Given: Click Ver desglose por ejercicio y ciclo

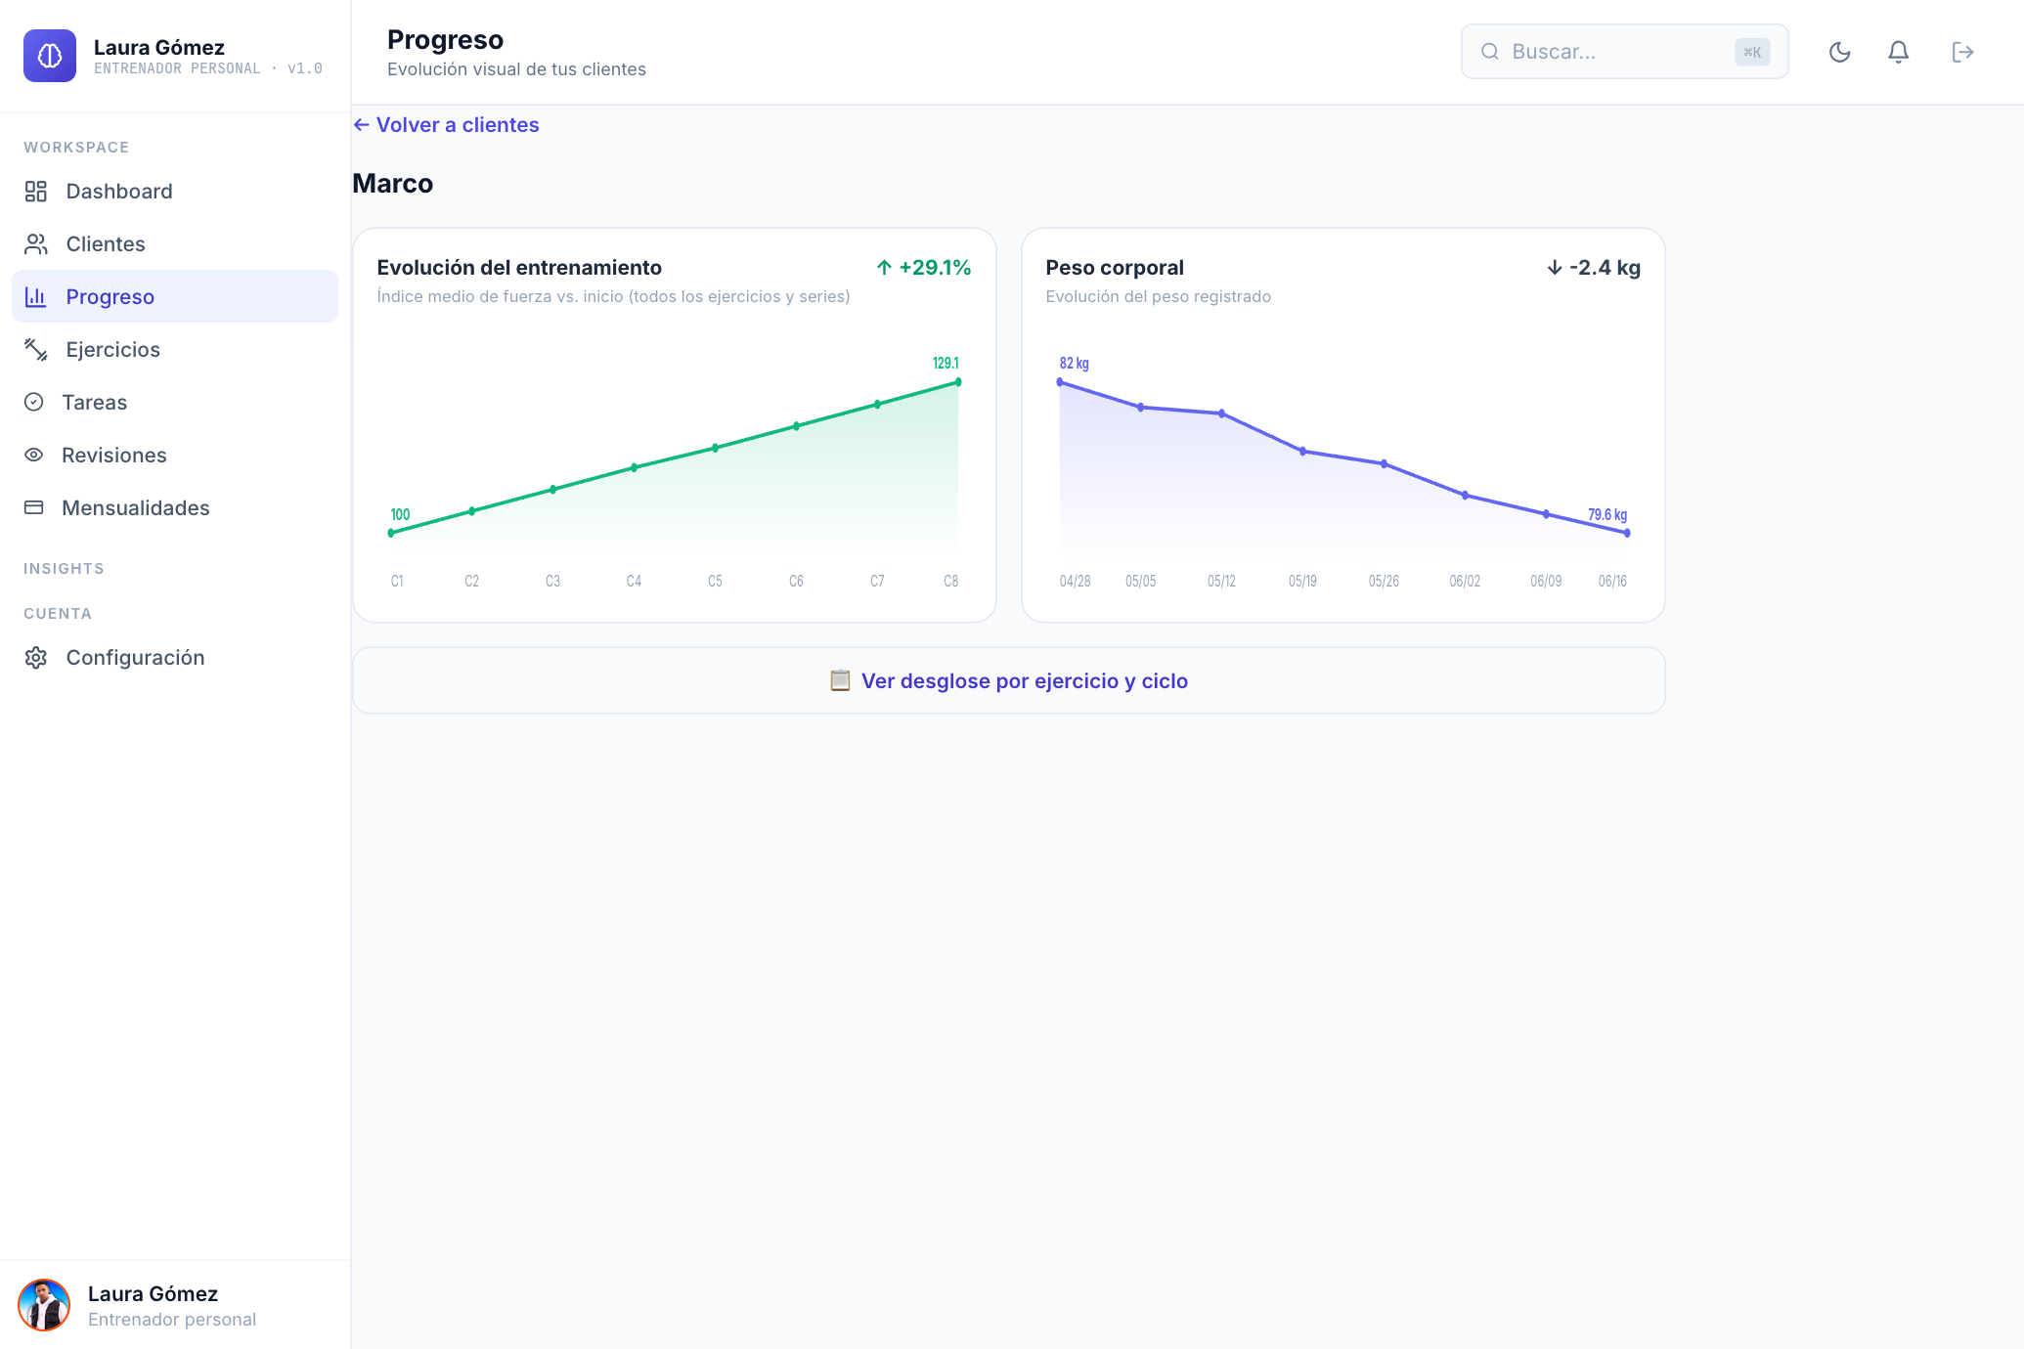Looking at the screenshot, I should 1008,680.
